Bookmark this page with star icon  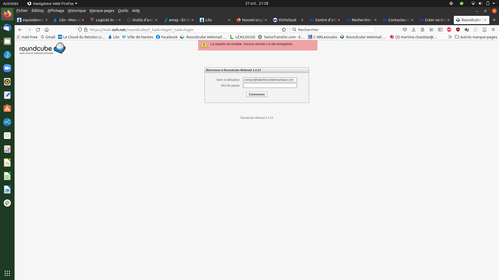[284, 30]
